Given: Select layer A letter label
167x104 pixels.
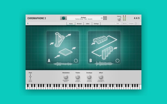Looking at the screenshot, I should [x=49, y=61].
